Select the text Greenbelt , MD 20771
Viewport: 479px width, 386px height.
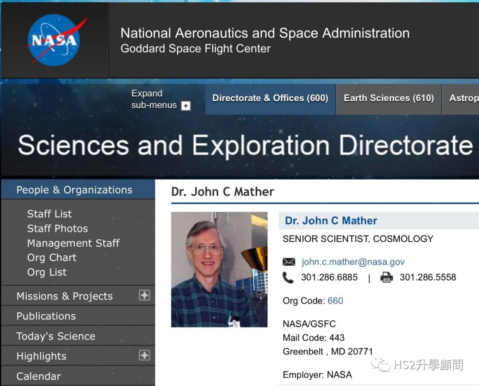tap(328, 351)
